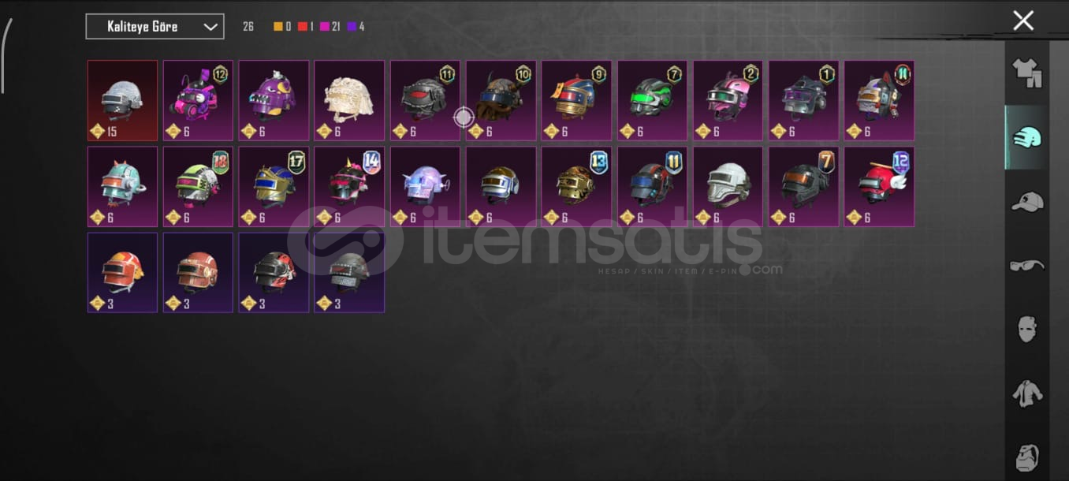Select the first orange helmet costing 3
The image size is (1069, 481).
(x=122, y=273)
